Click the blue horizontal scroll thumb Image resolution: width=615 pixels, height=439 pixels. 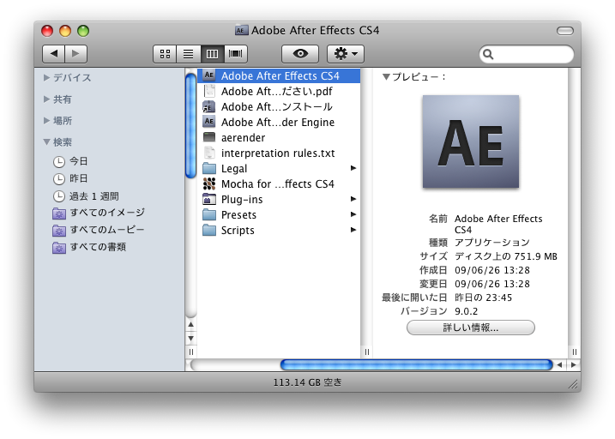[x=417, y=365]
